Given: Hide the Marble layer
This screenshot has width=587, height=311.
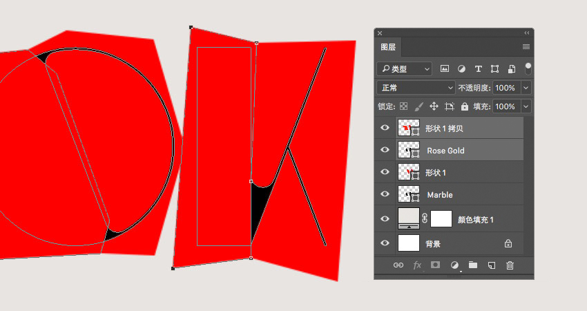Looking at the screenshot, I should 385,194.
